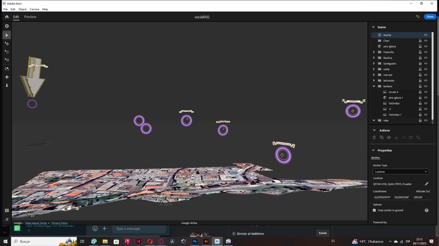
Task: Collapse the berbera group
Action: click(x=374, y=86)
